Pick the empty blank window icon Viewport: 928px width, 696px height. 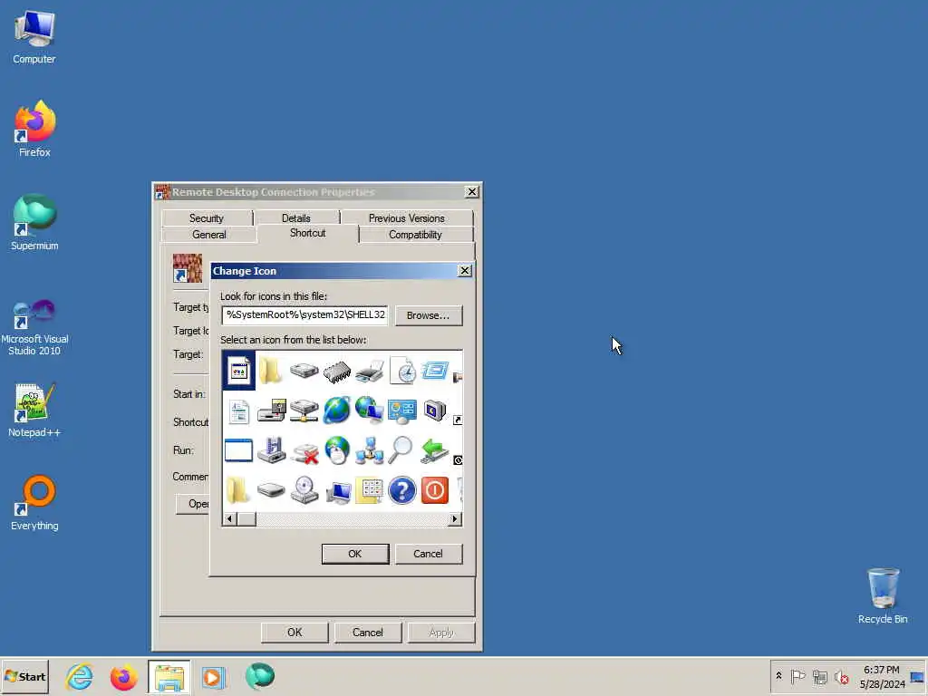click(239, 450)
